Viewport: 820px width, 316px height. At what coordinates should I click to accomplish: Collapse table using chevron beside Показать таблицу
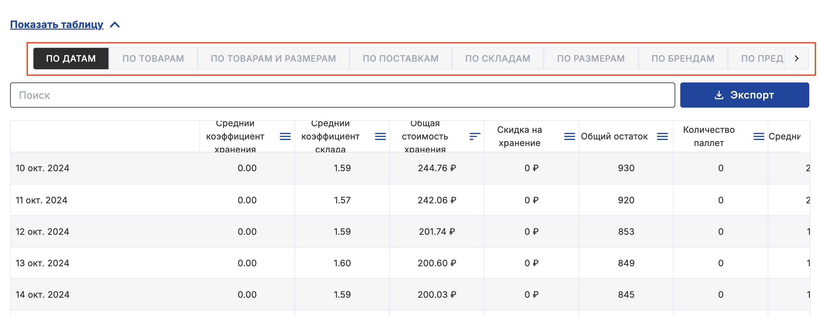point(115,25)
